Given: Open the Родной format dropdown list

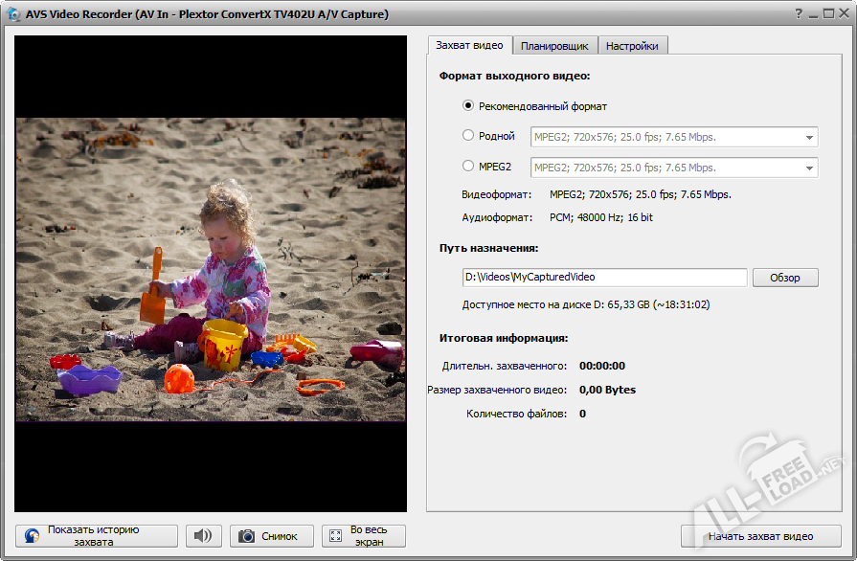Looking at the screenshot, I should 809,137.
